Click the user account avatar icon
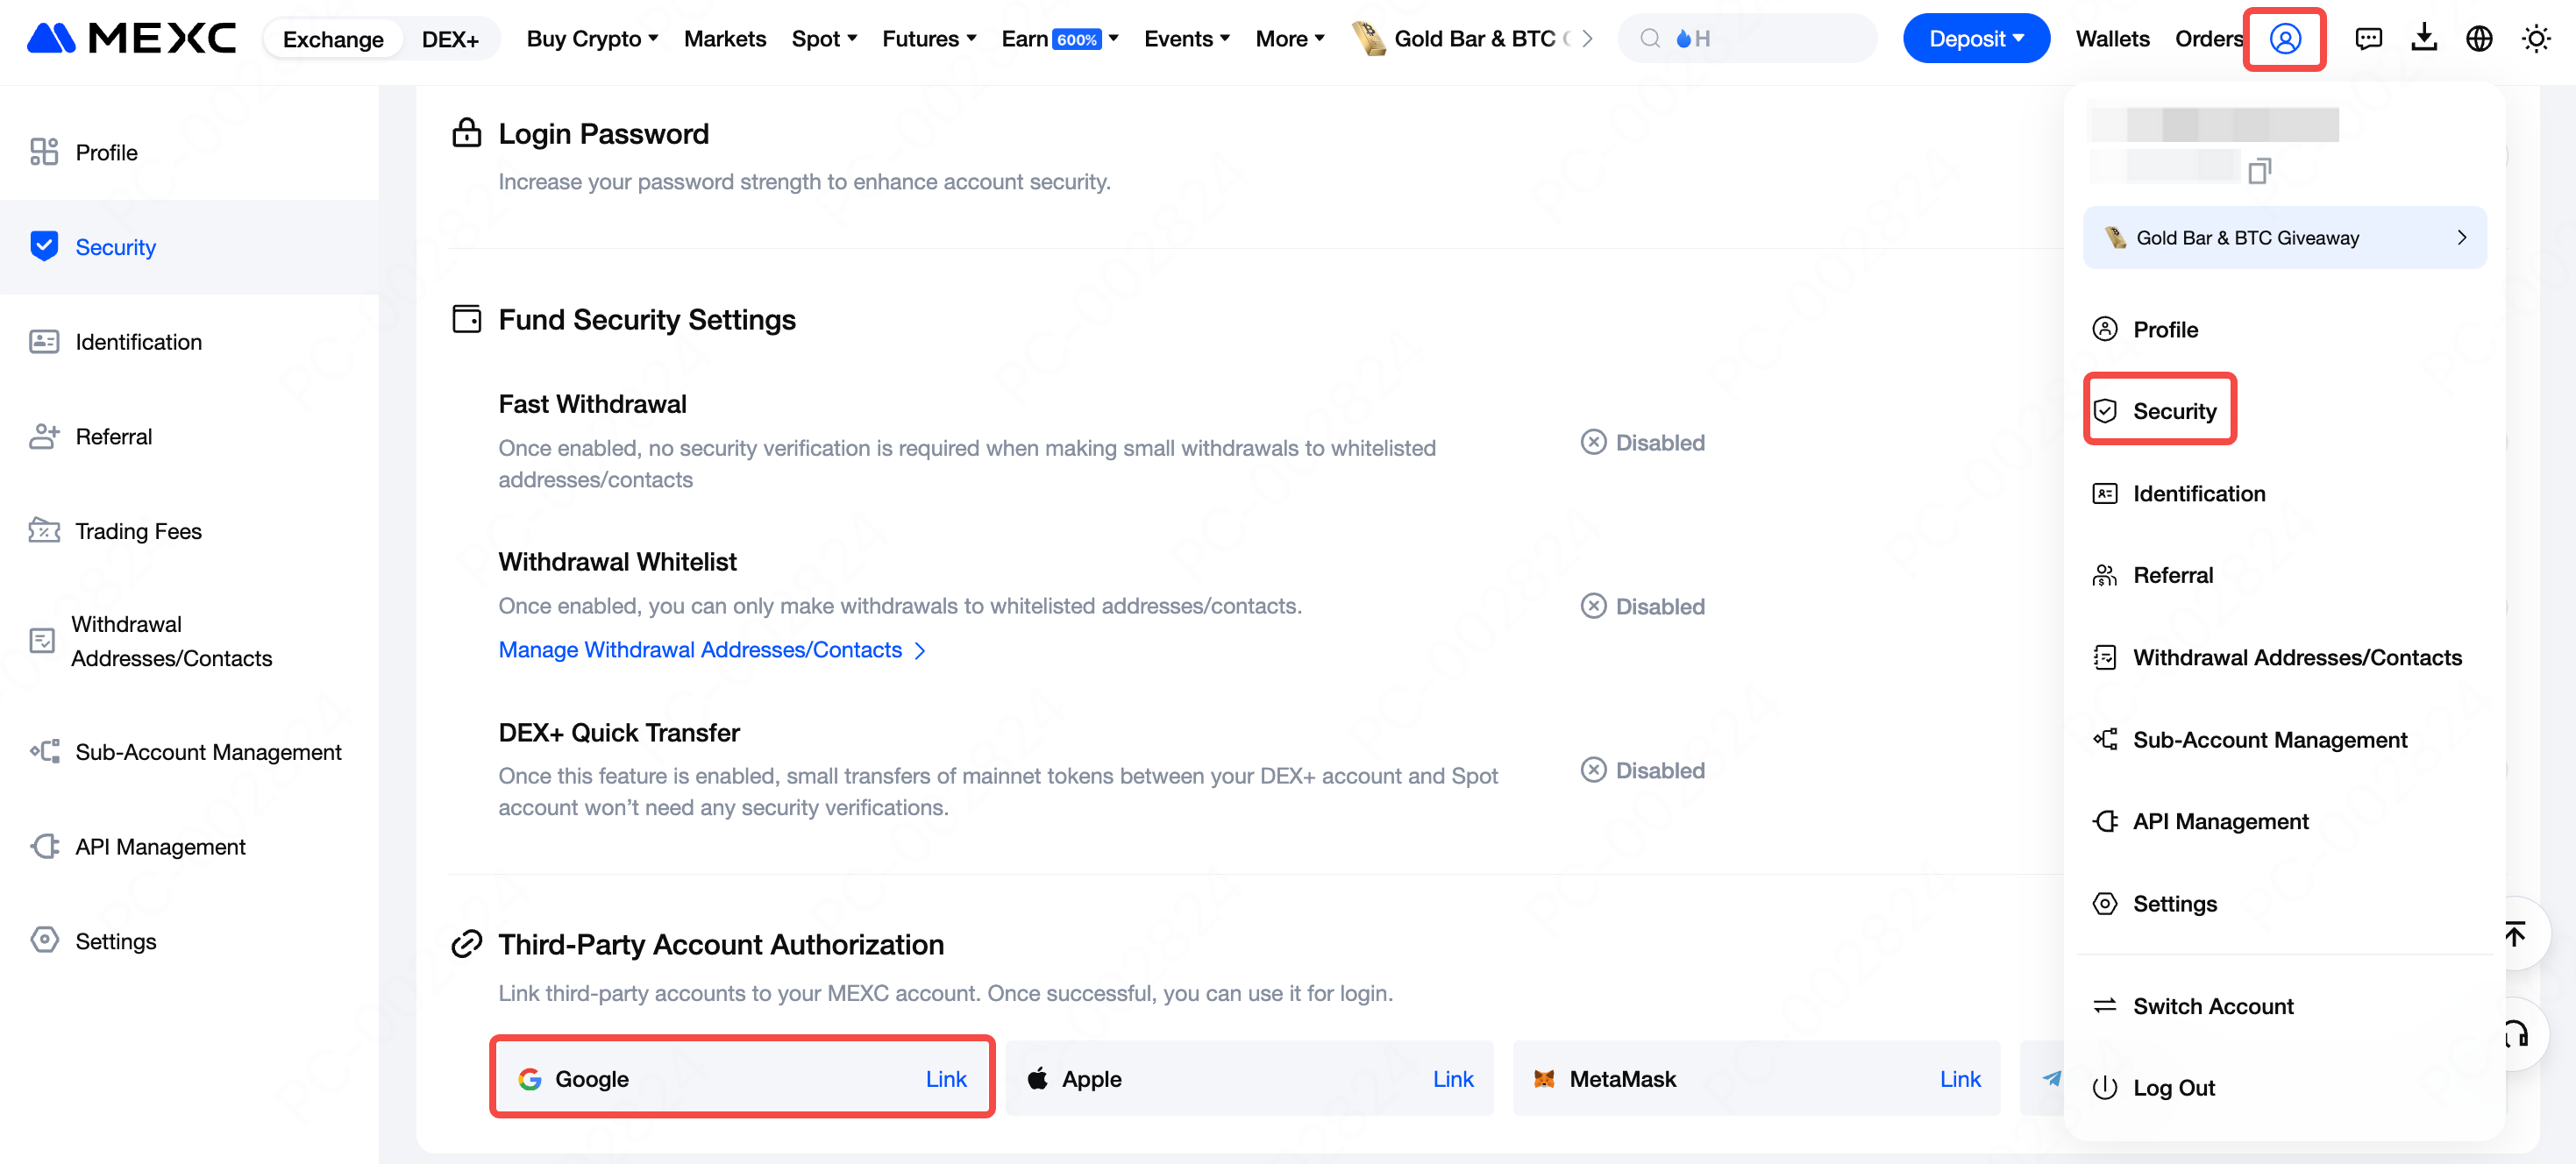The width and height of the screenshot is (2576, 1164). click(2284, 39)
